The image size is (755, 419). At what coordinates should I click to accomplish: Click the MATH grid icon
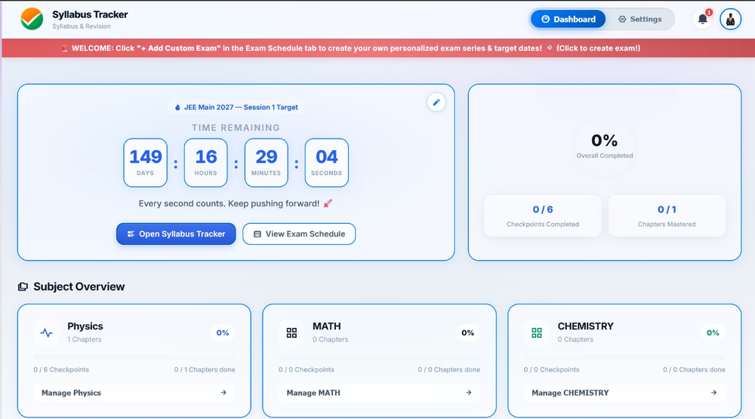point(291,332)
